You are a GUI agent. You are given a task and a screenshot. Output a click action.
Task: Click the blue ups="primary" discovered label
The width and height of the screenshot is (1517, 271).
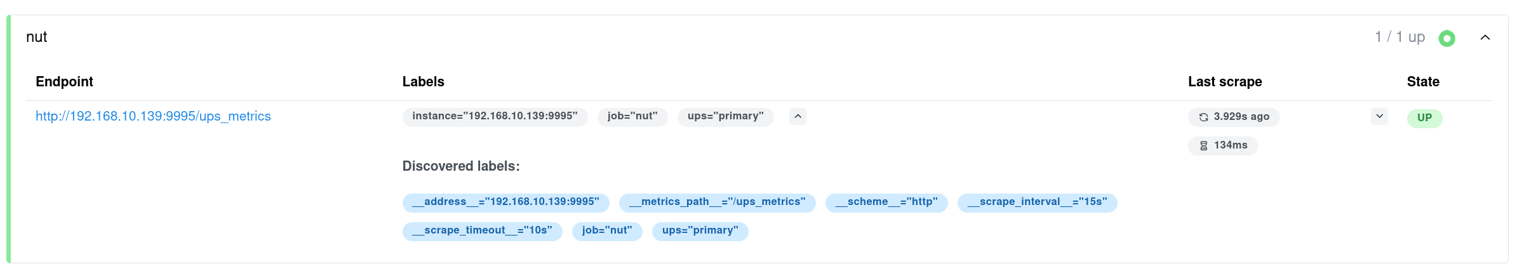point(700,231)
